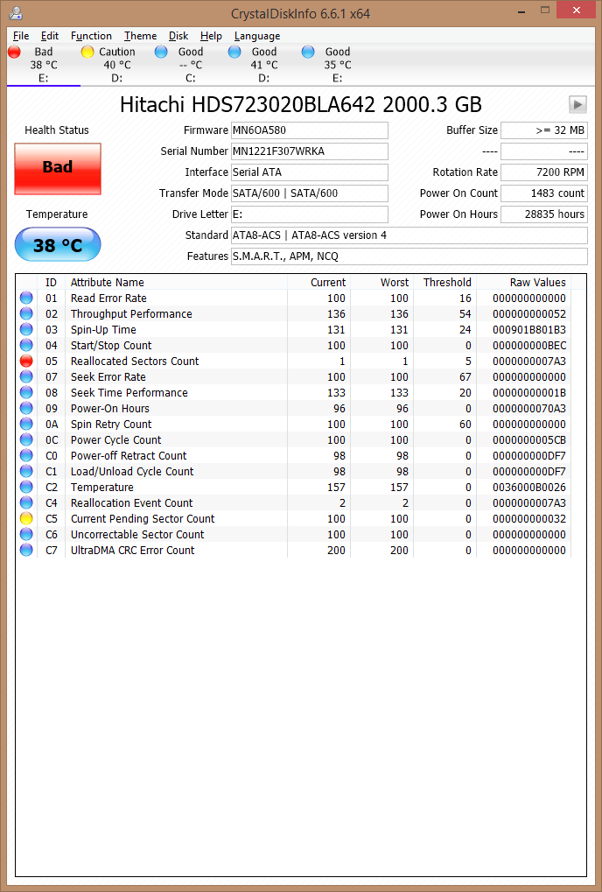Click the status icon for Reallocation Event Count

(26, 502)
